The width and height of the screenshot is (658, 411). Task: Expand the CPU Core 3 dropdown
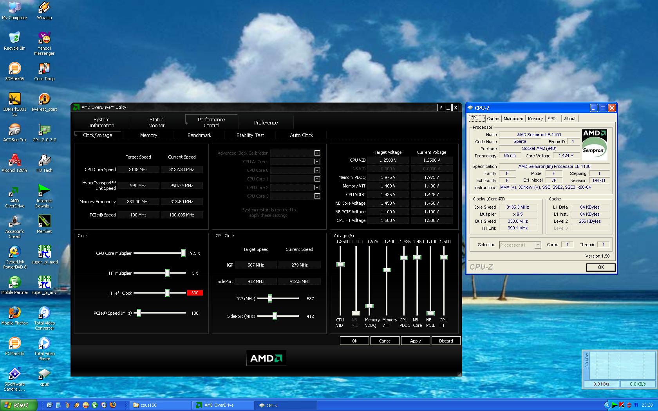coord(317,196)
